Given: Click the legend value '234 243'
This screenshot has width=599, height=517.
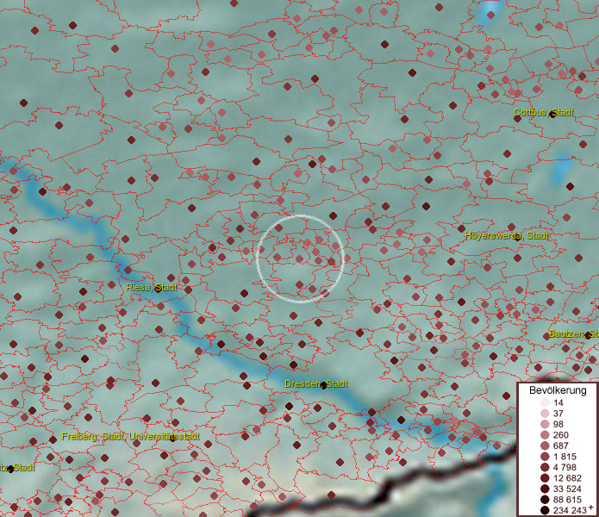Looking at the screenshot, I should (570, 510).
